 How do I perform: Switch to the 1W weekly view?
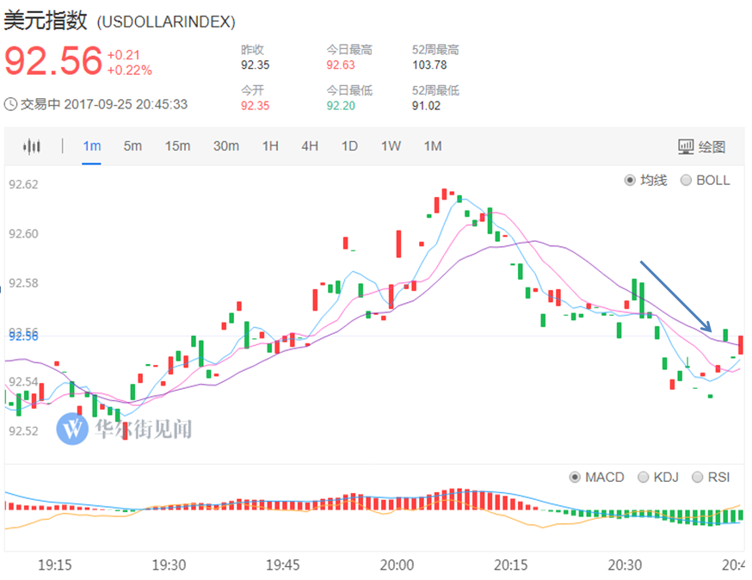pyautogui.click(x=390, y=146)
